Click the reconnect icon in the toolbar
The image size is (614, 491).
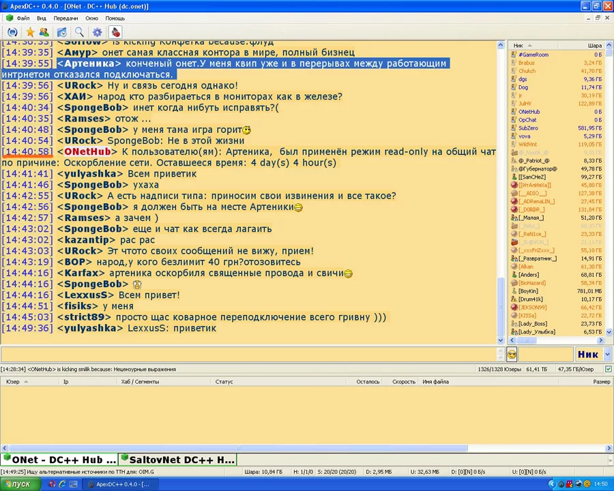click(12, 32)
